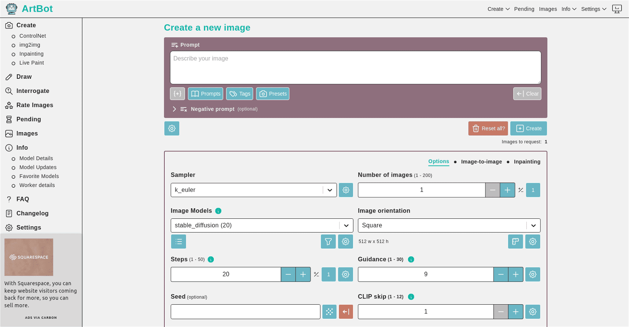Click the Describe your image prompt field
This screenshot has height=327, width=629.
click(x=355, y=67)
